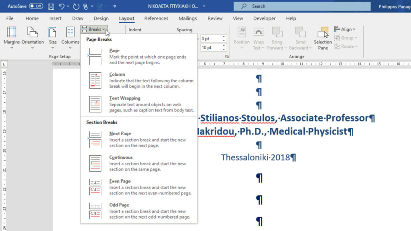Increase Spacing Before with up arrow

tap(224, 37)
